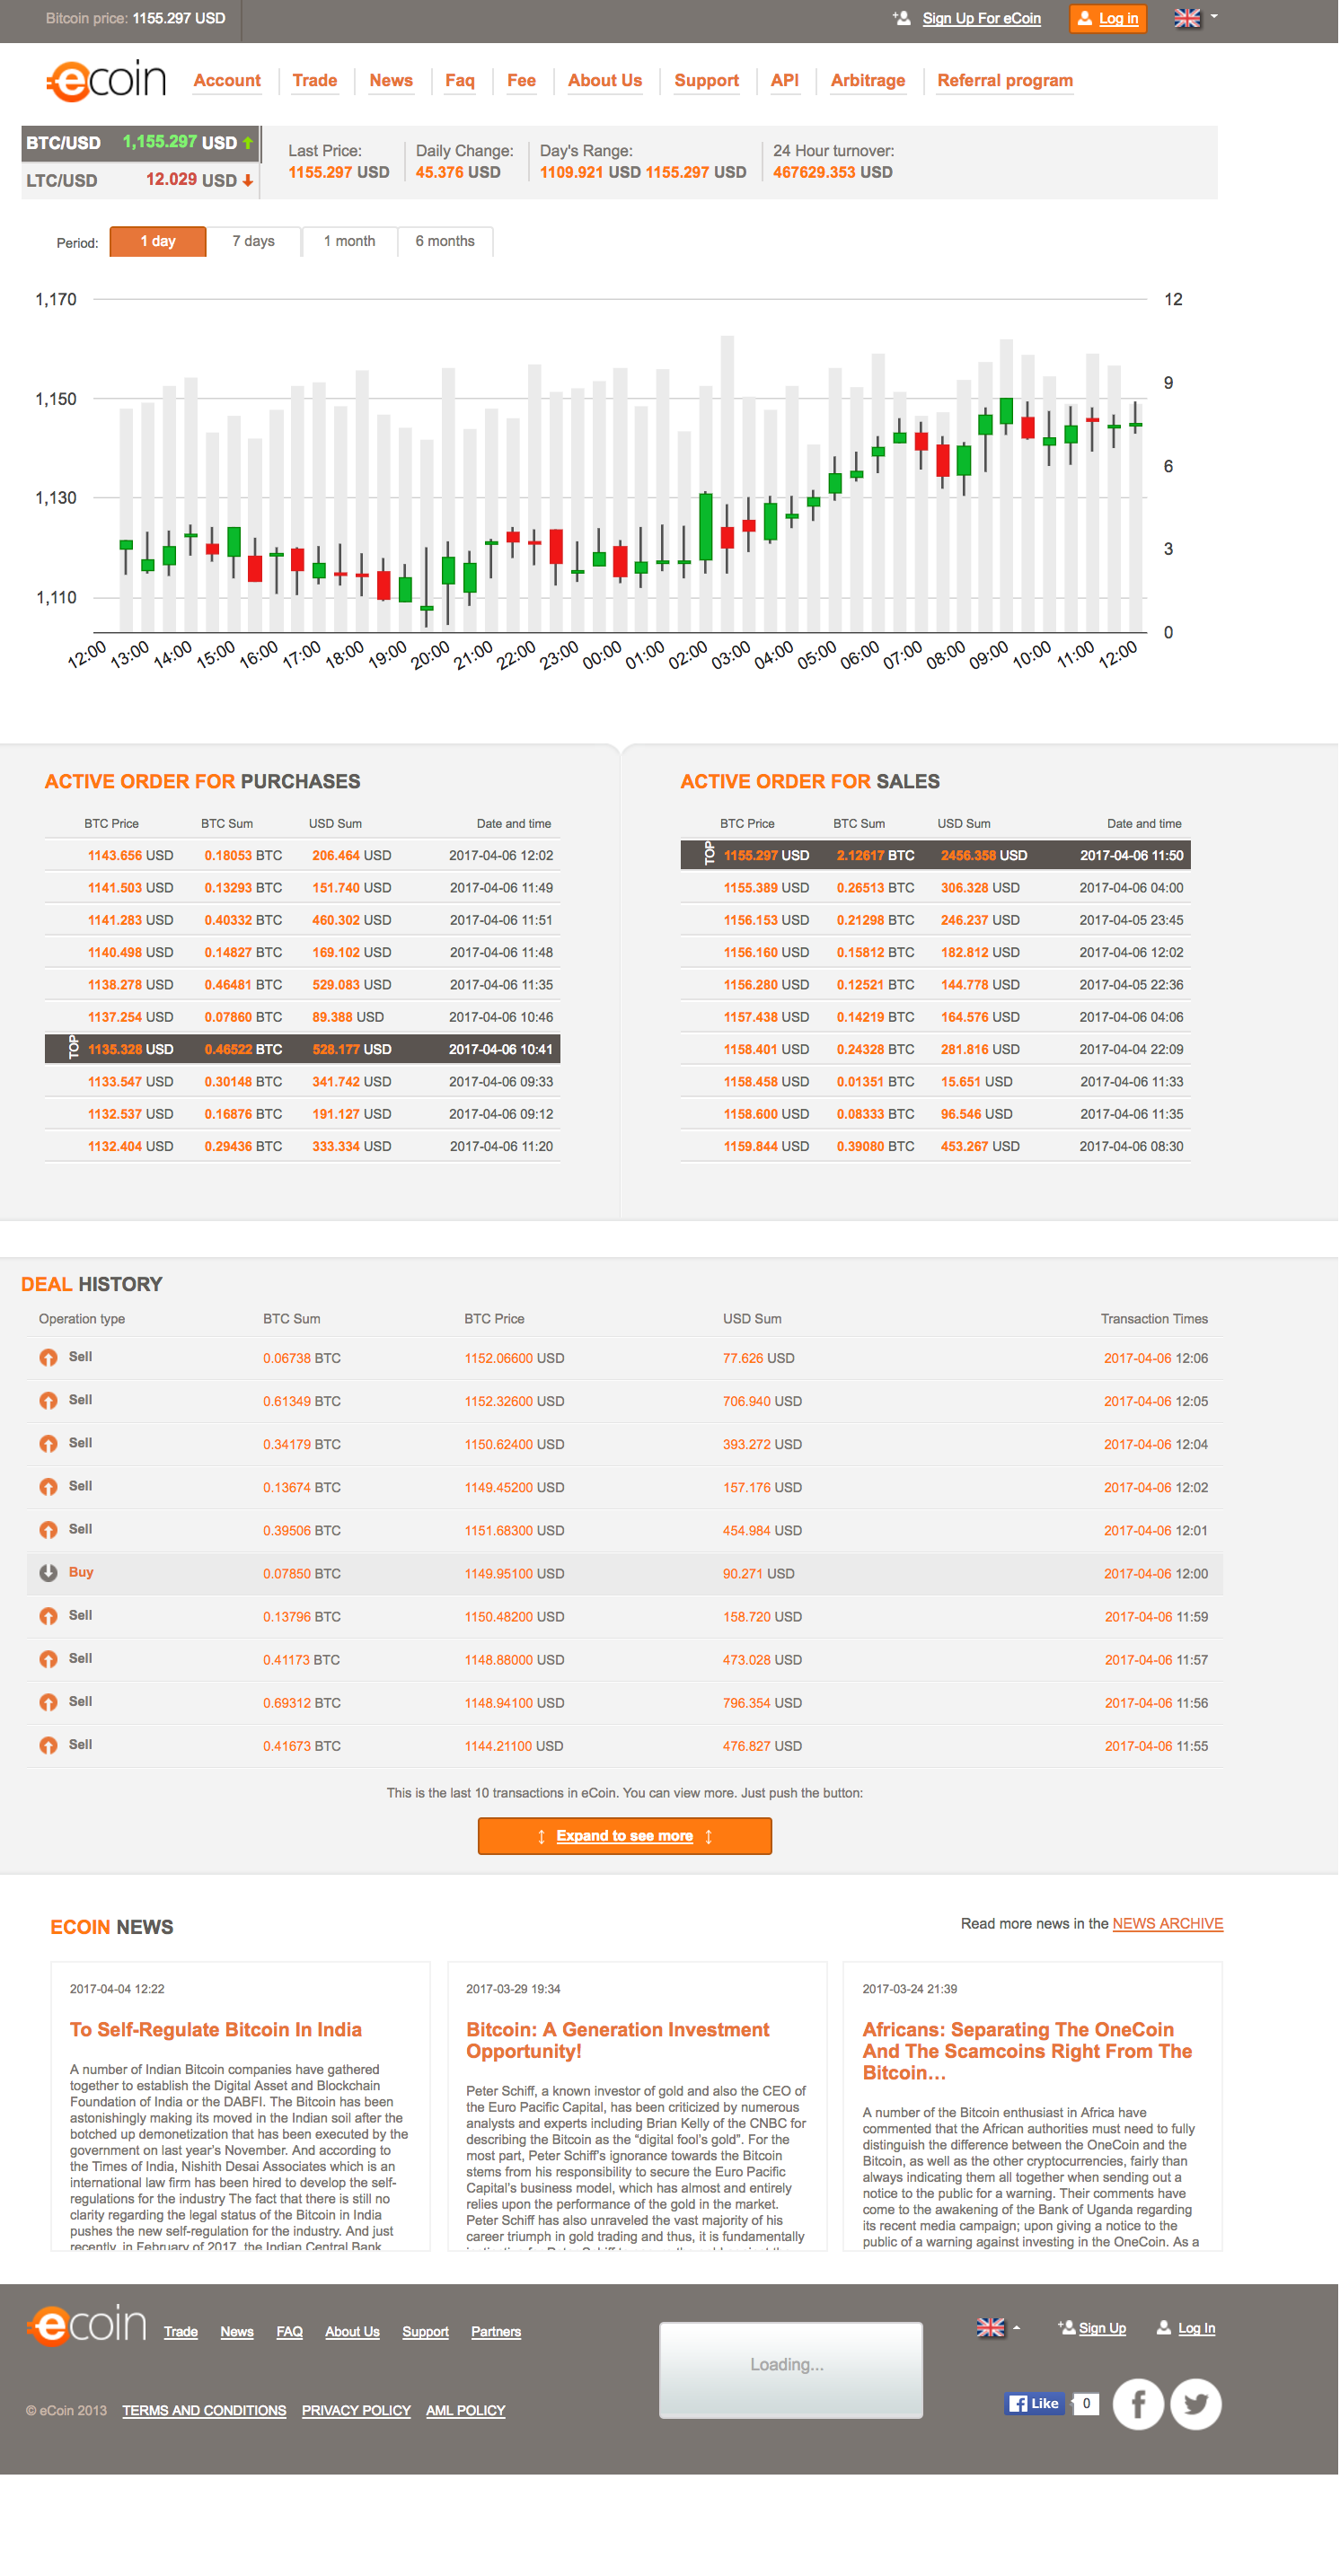Click purchase order priced 1143.656 USD

[x=302, y=855]
